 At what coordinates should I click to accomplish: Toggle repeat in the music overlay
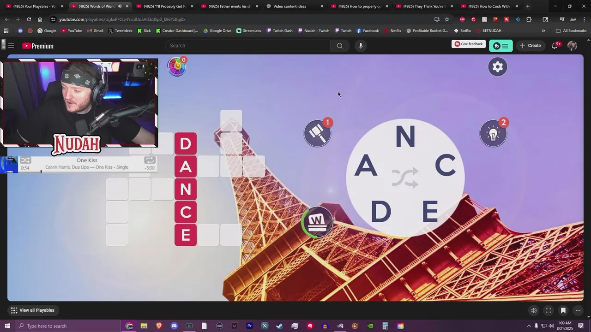(x=150, y=160)
